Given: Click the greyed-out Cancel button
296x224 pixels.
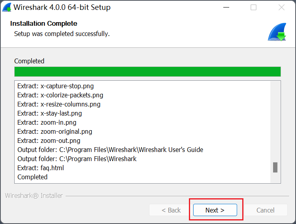Looking at the screenshot, I should coord(265,210).
